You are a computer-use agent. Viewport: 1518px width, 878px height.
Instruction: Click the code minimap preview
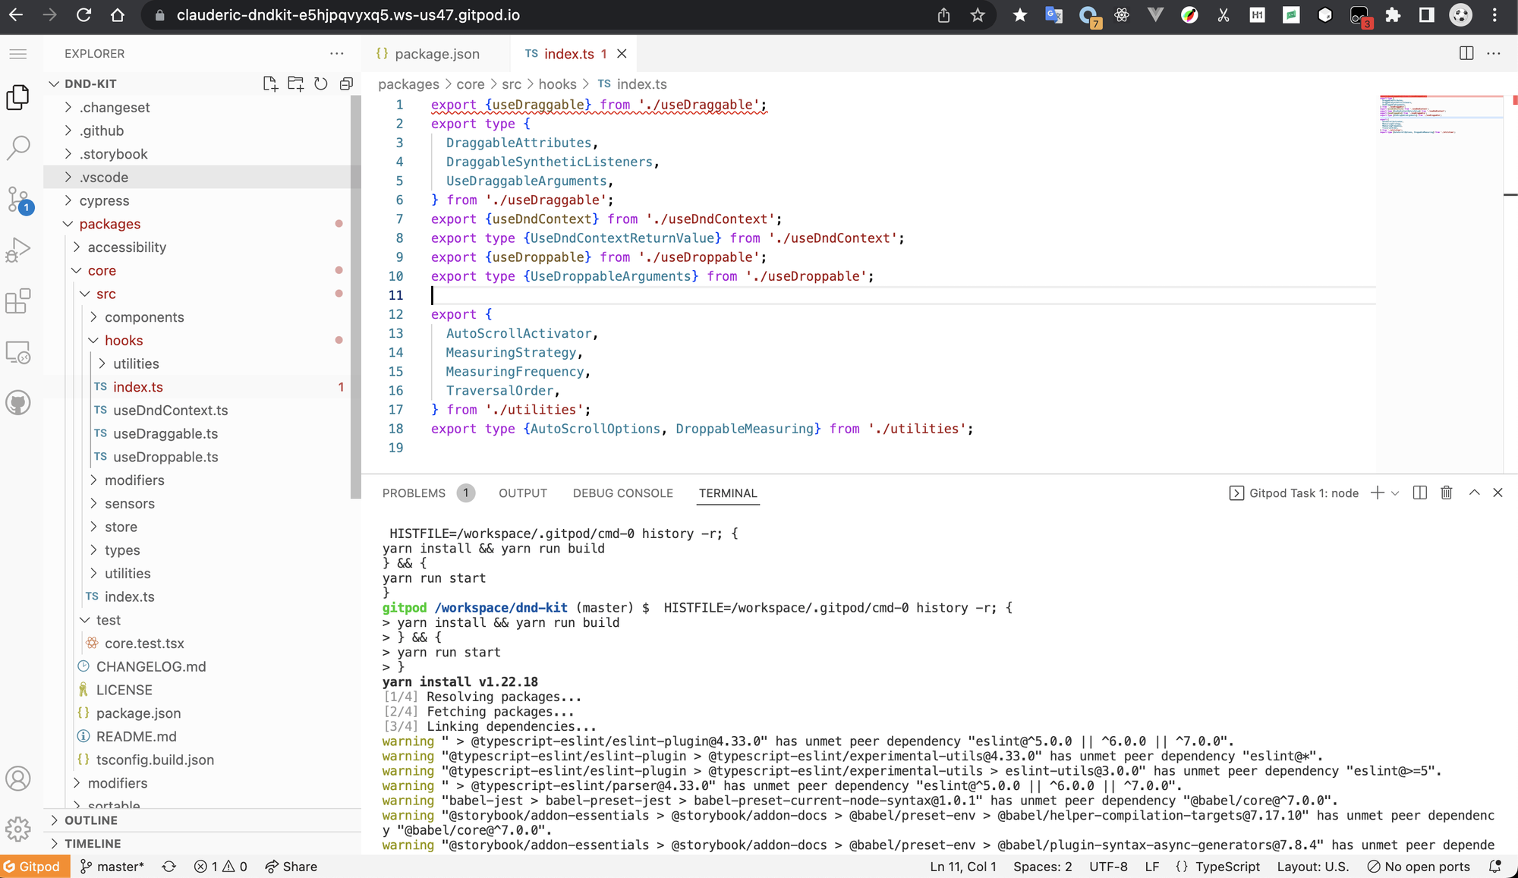1440,115
